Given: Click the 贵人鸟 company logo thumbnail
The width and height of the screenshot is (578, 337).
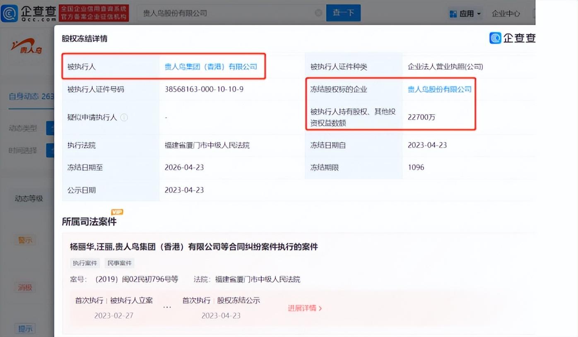Looking at the screenshot, I should (27, 46).
